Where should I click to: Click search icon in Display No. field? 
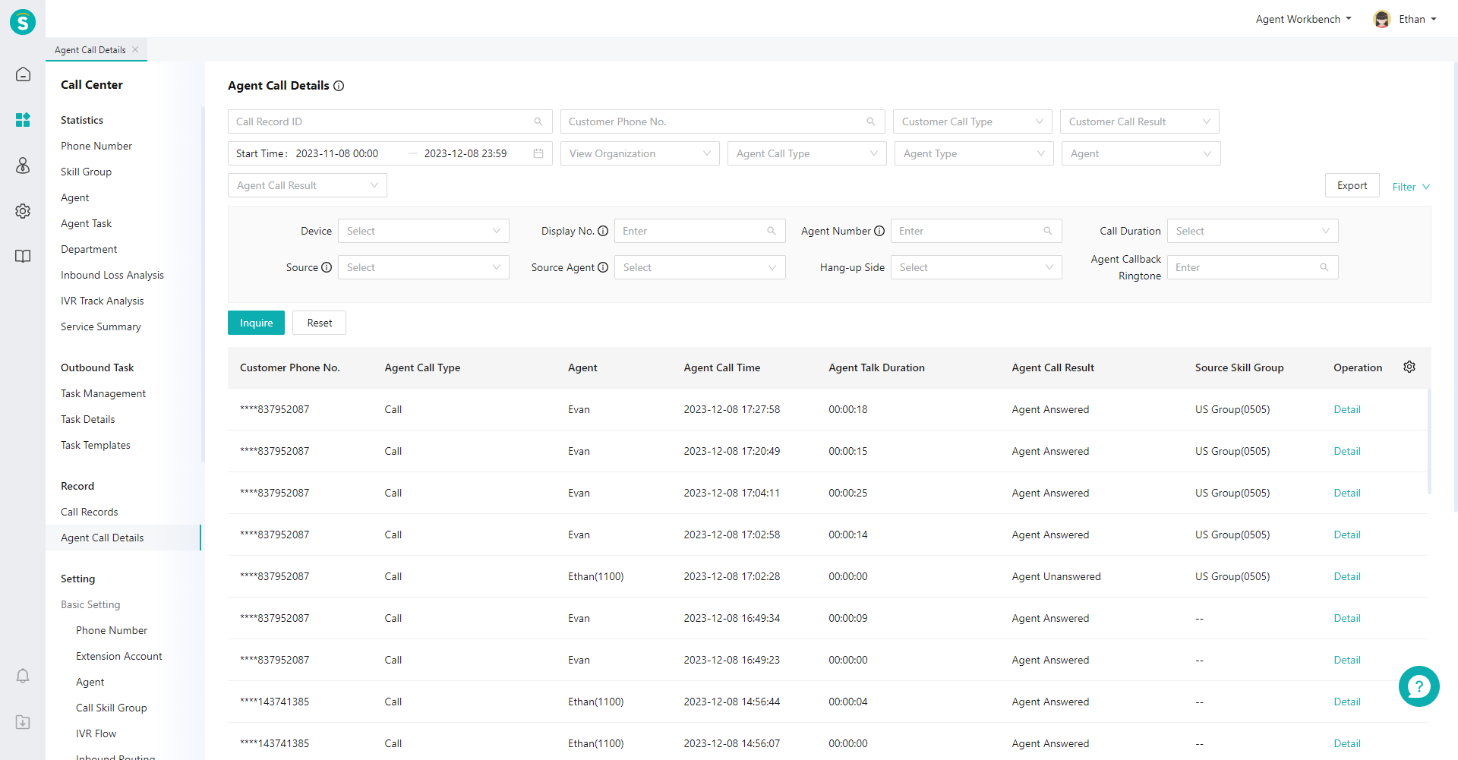(x=772, y=231)
